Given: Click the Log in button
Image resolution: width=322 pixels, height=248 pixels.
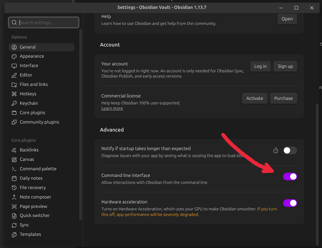Looking at the screenshot, I should click(261, 66).
